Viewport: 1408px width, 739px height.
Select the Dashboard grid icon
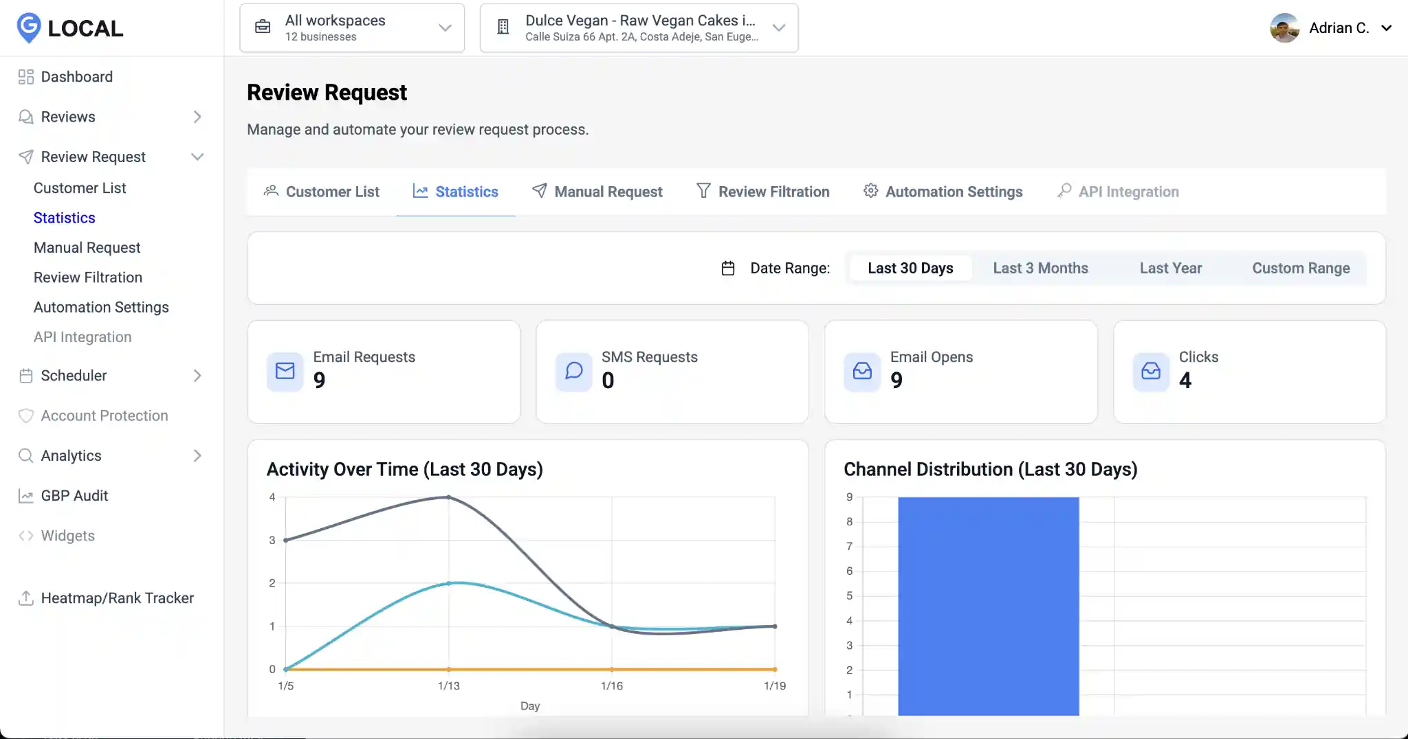click(25, 76)
